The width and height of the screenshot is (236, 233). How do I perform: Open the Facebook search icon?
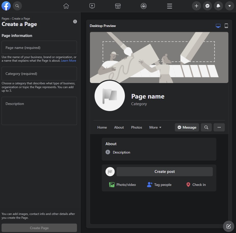click(17, 6)
